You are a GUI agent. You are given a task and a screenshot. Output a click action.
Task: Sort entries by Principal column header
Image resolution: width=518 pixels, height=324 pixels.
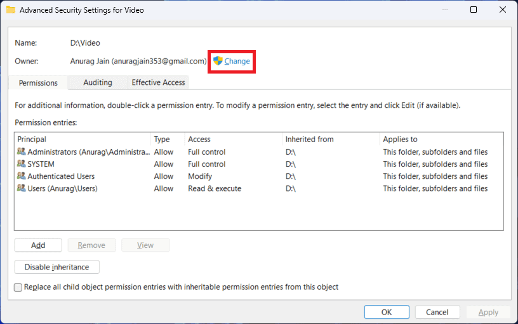[x=32, y=139]
